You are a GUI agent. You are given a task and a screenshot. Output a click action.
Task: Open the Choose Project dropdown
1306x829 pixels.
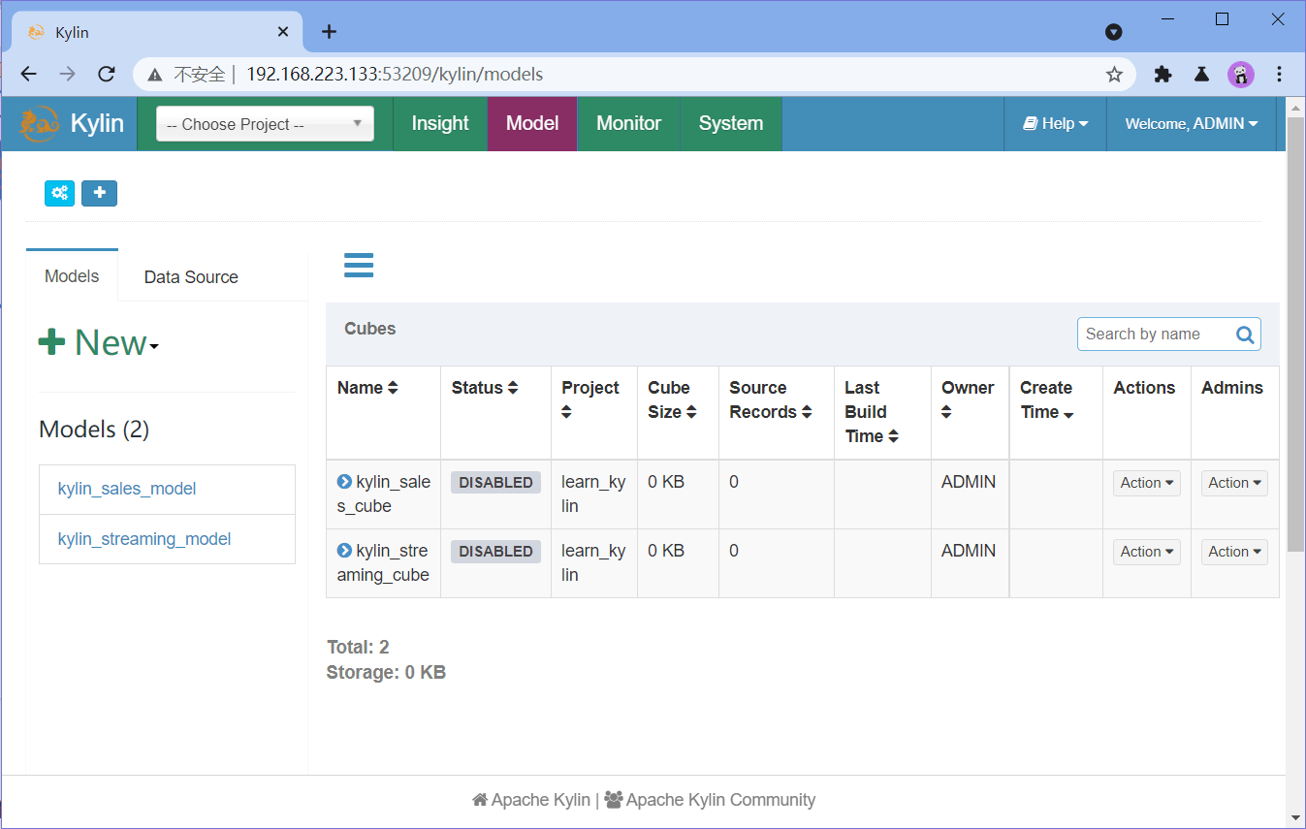(265, 123)
